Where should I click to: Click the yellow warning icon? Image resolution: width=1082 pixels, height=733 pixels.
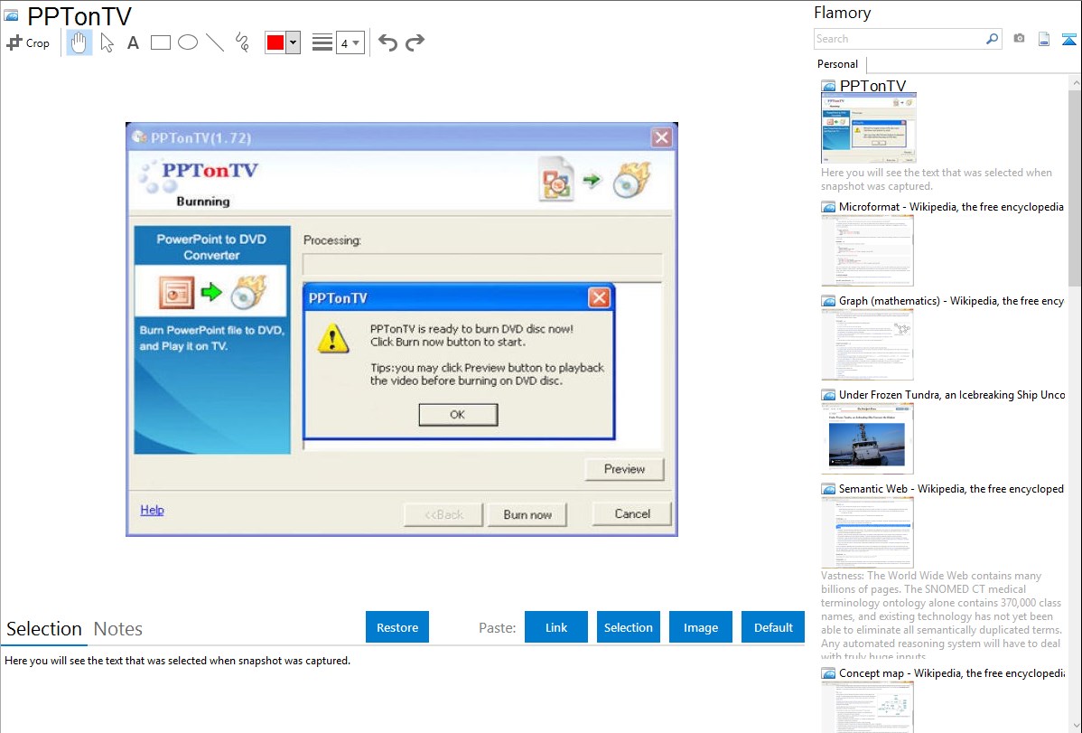coord(332,339)
